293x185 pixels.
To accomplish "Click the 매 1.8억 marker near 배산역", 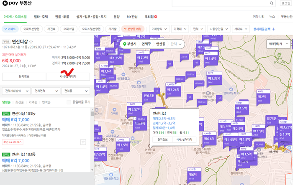I will (x=244, y=139).
